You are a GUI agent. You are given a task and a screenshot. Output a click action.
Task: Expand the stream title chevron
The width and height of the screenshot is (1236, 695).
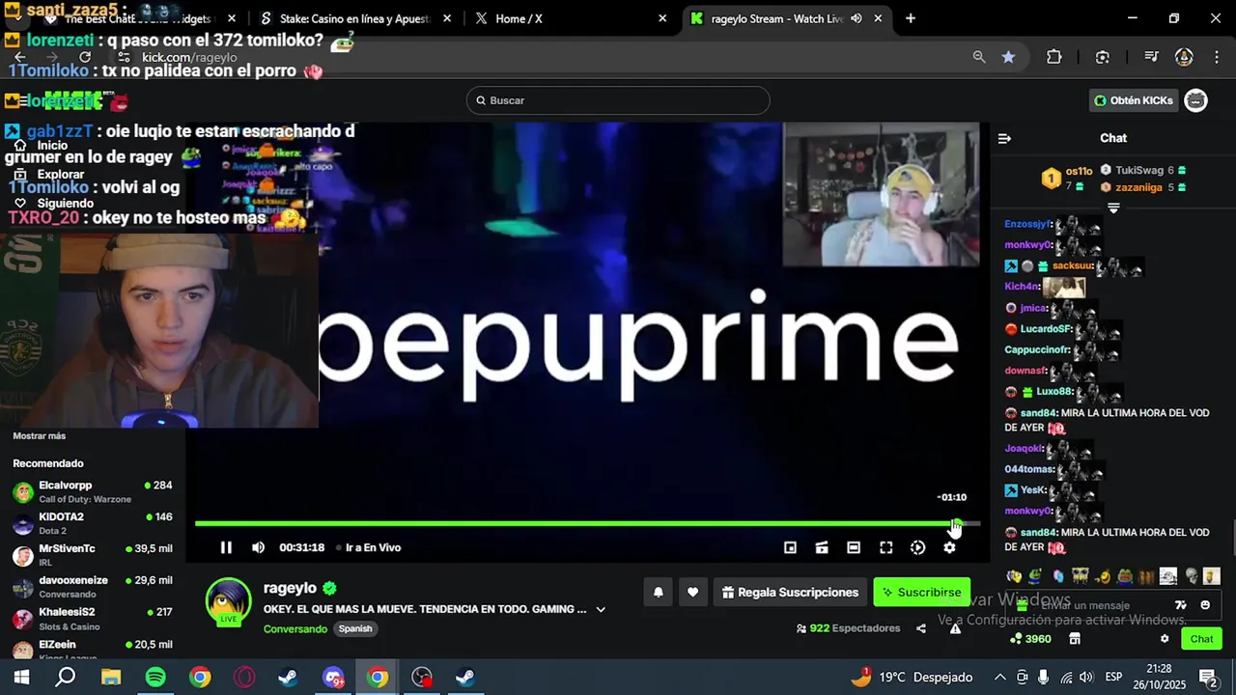tap(601, 609)
